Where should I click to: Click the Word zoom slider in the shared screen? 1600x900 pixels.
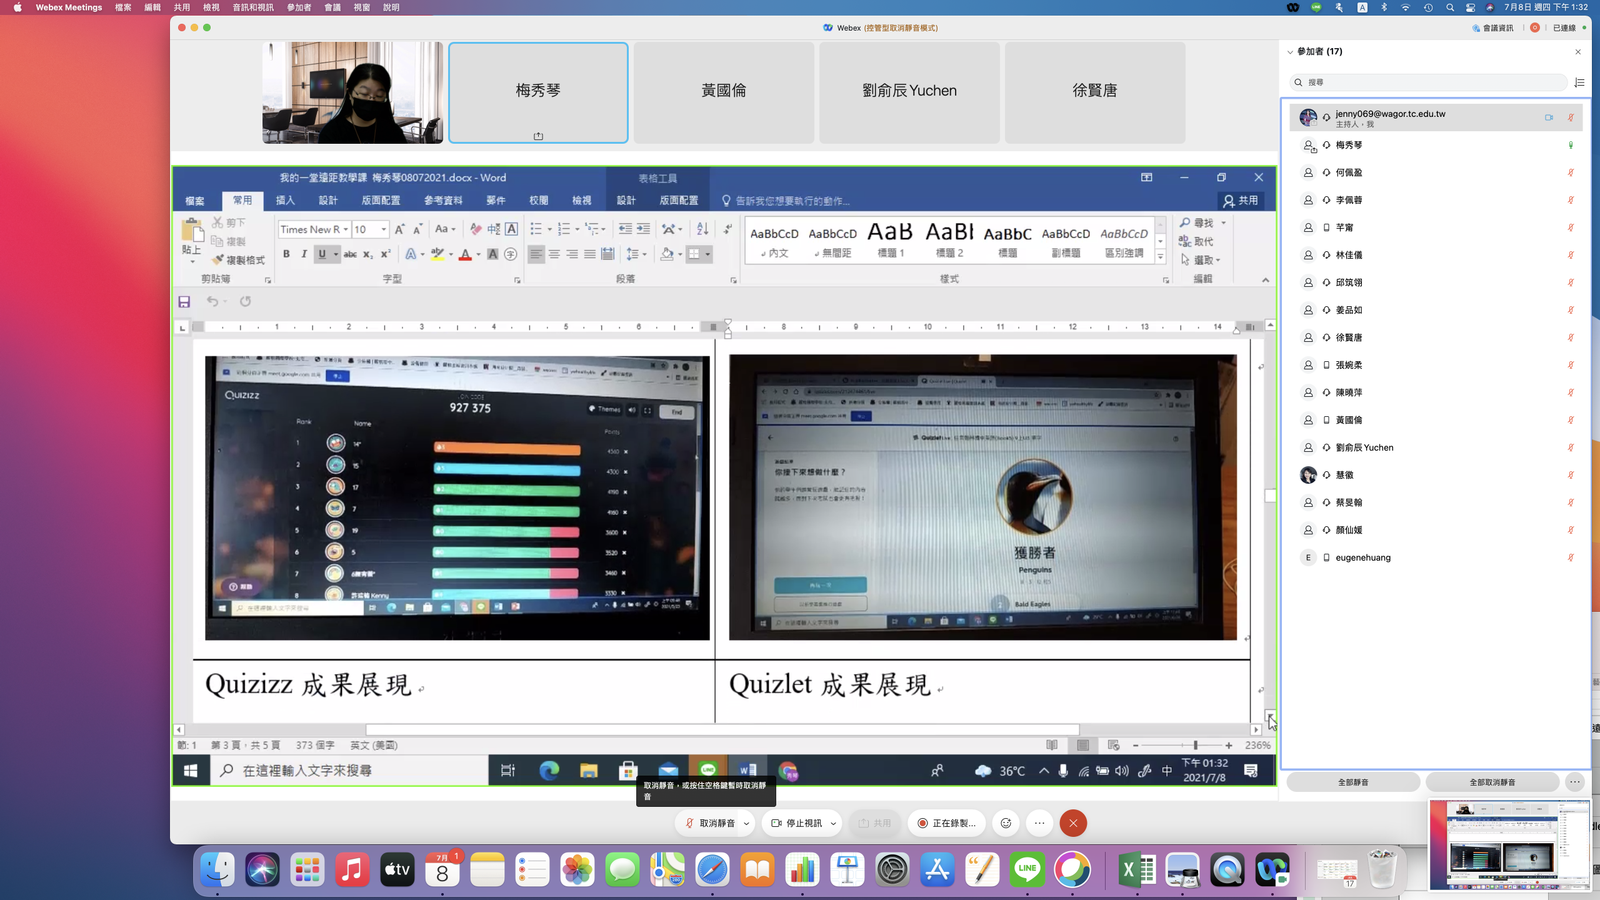point(1195,745)
